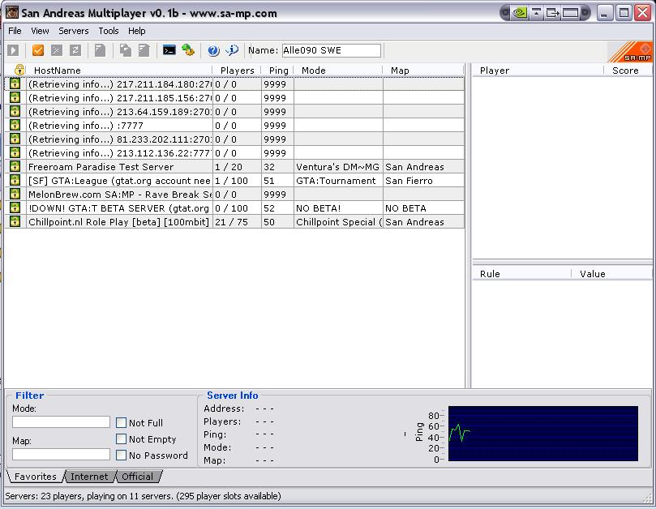Switch to the Internet tab
This screenshot has width=656, height=509.
point(89,477)
